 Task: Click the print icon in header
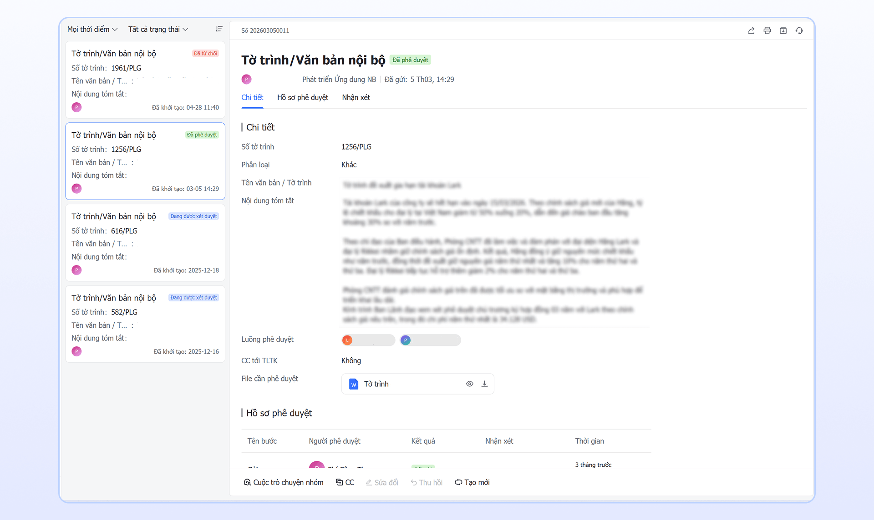point(767,30)
